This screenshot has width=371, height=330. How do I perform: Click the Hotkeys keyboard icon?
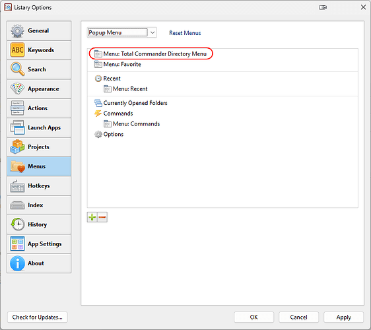click(x=17, y=186)
